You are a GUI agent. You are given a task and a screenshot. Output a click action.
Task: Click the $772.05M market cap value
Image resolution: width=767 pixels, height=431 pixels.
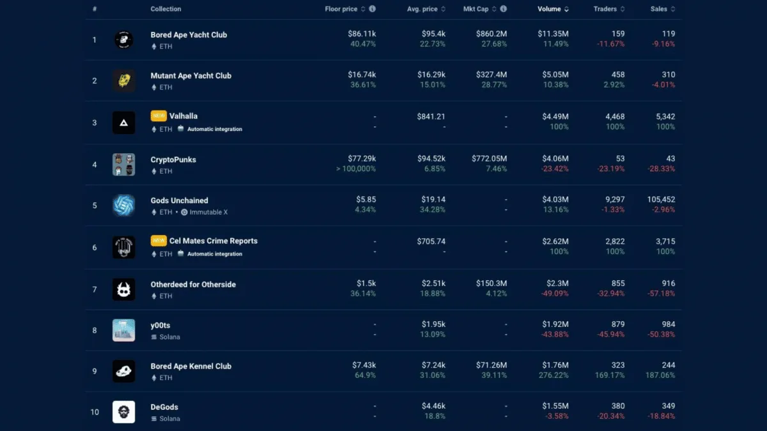(x=490, y=158)
